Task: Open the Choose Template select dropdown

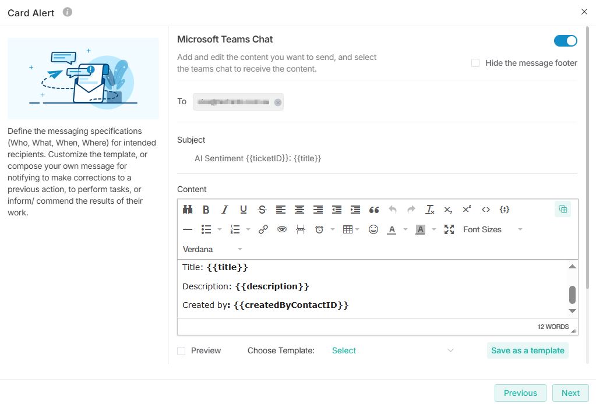Action: tap(392, 350)
